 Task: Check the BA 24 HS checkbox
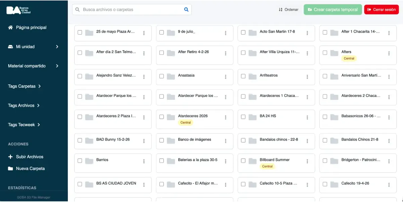coord(243,117)
